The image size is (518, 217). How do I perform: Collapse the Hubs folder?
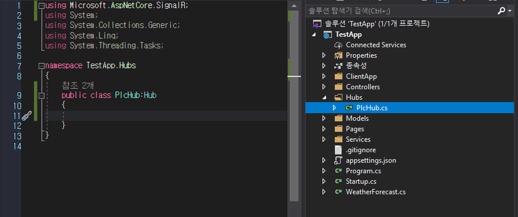[324, 97]
